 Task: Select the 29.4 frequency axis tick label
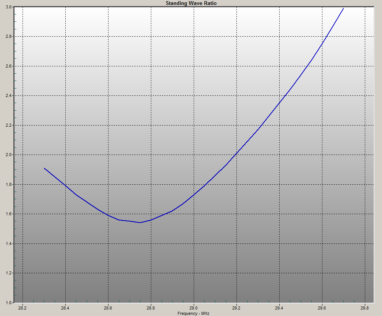click(x=279, y=308)
